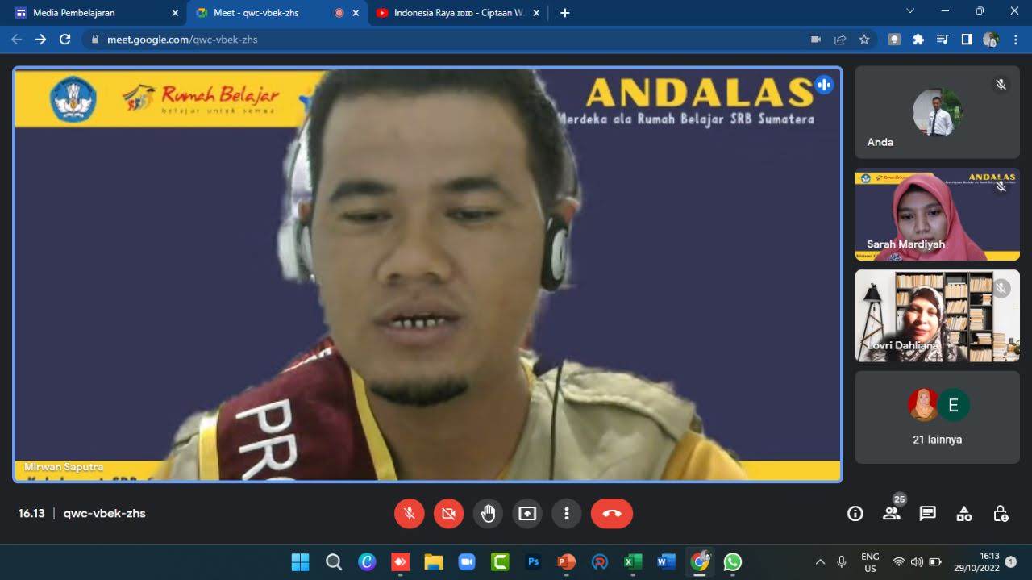This screenshot has width=1032, height=580.
Task: Switch to Excel on taskbar
Action: [633, 561]
